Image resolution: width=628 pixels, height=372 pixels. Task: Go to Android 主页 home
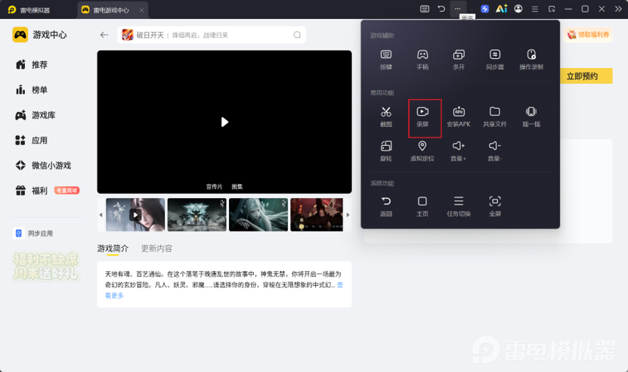click(422, 206)
